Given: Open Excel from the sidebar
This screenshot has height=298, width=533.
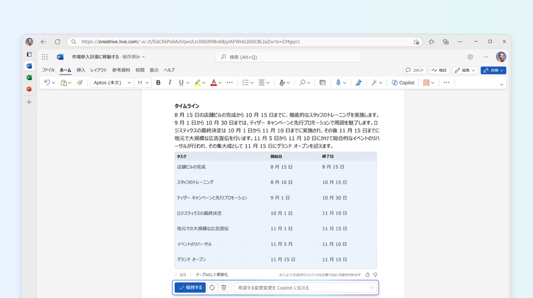Looking at the screenshot, I should point(29,77).
